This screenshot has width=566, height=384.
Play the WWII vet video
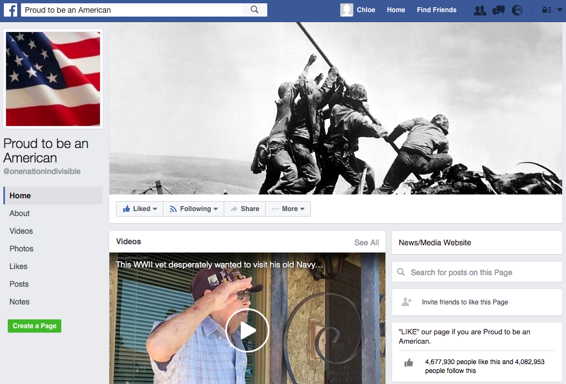point(247,330)
